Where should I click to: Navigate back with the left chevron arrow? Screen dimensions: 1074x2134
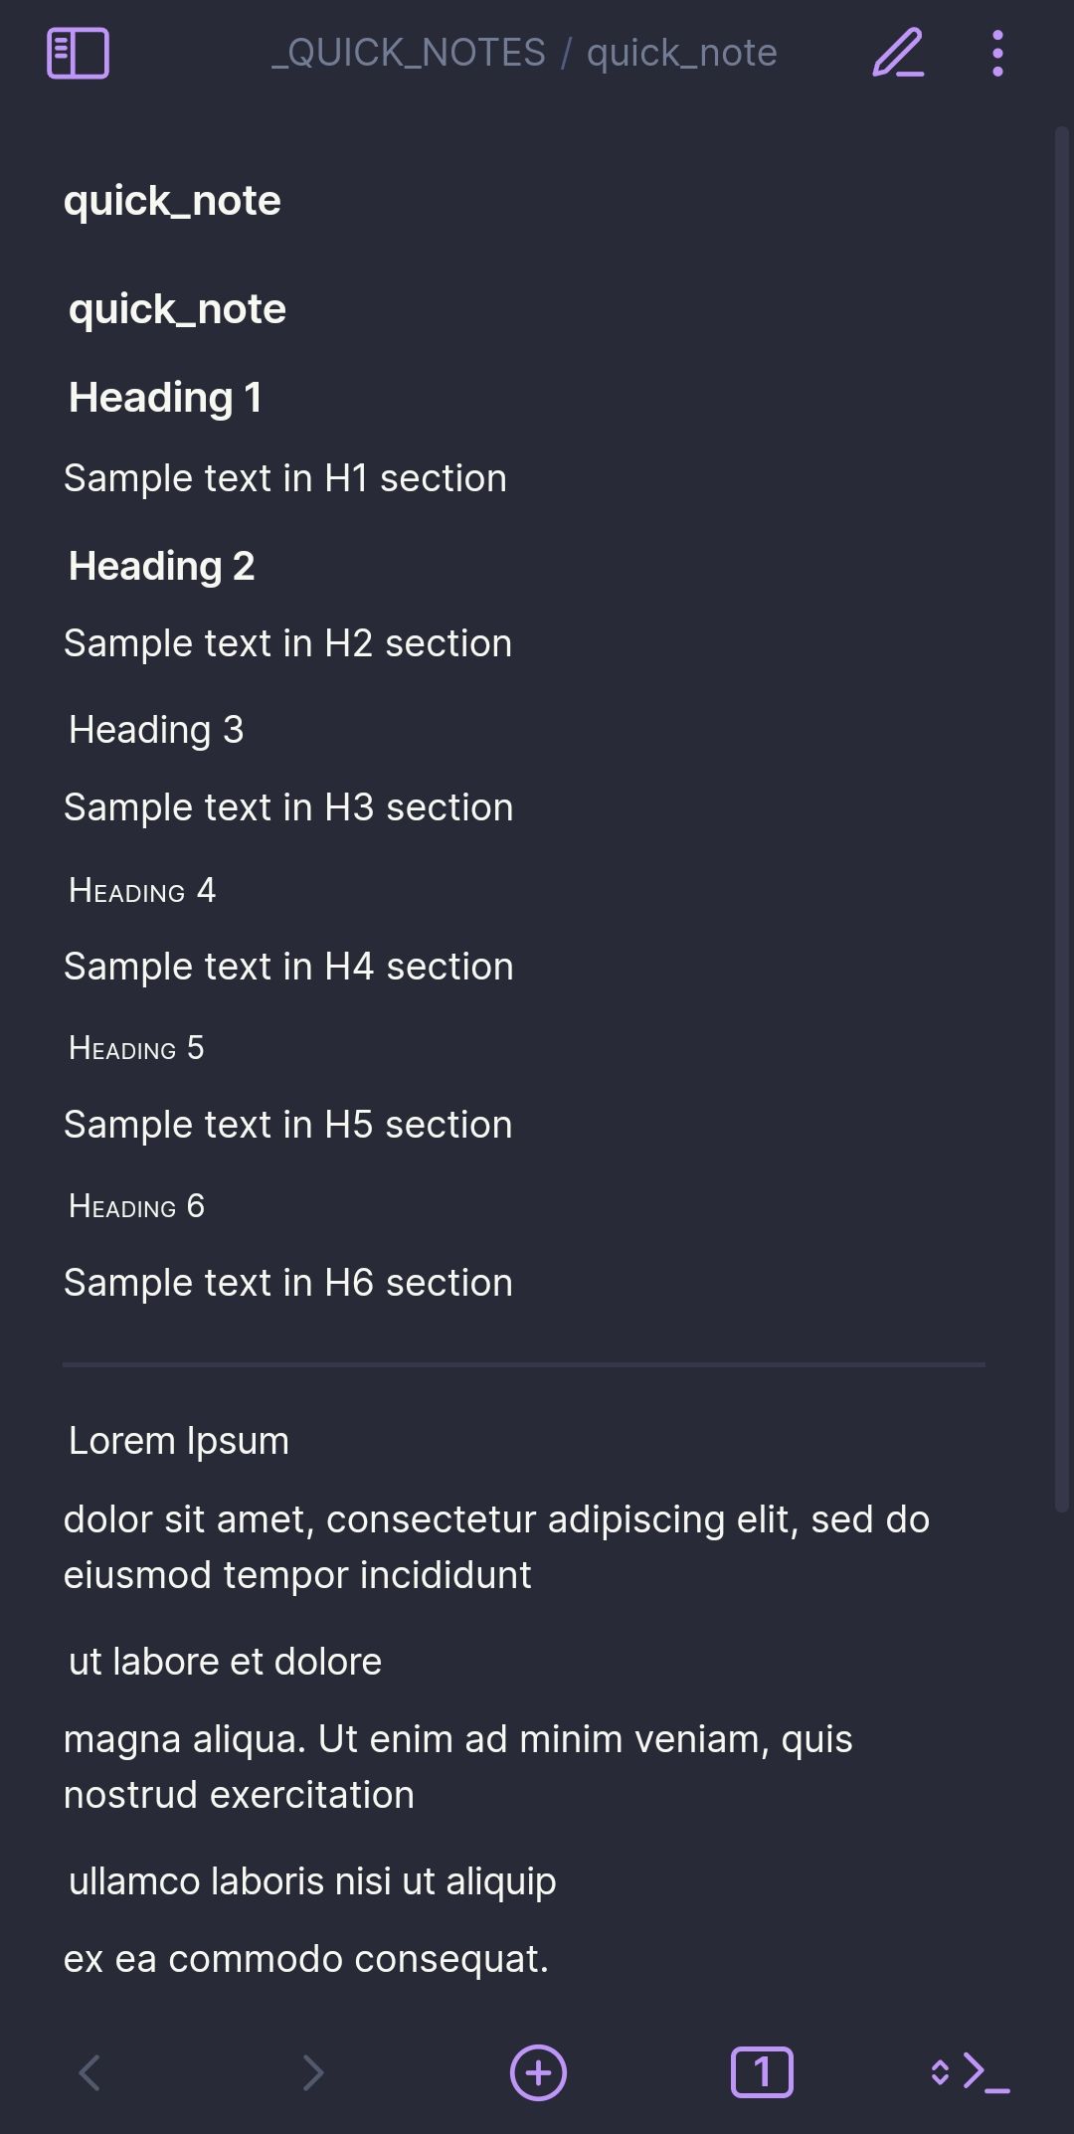point(88,2072)
